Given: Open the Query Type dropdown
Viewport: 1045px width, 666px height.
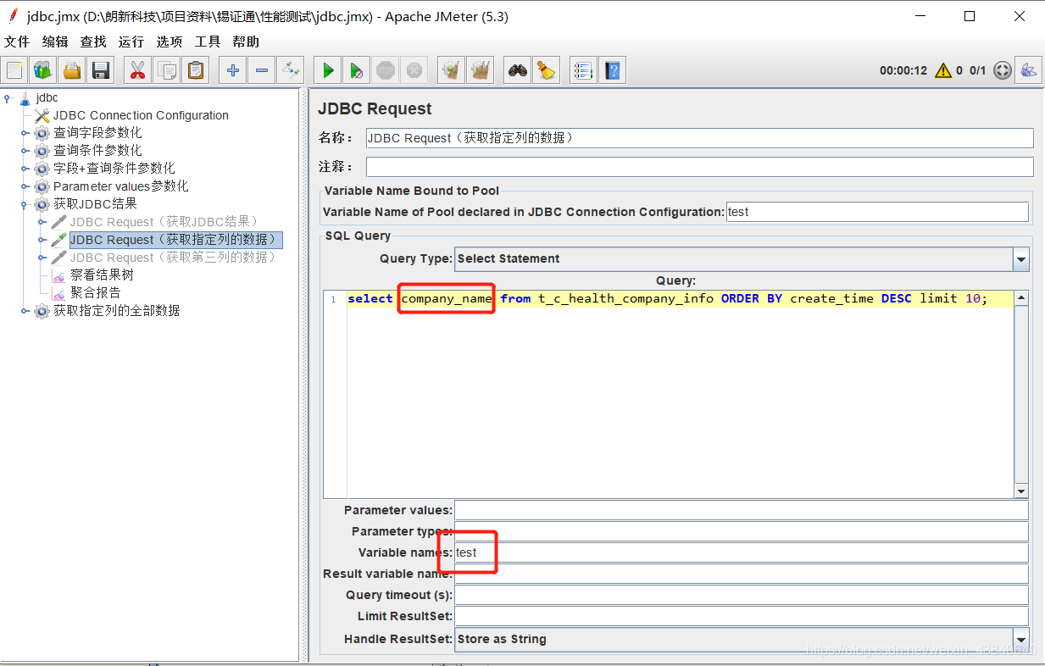Looking at the screenshot, I should 1021,259.
